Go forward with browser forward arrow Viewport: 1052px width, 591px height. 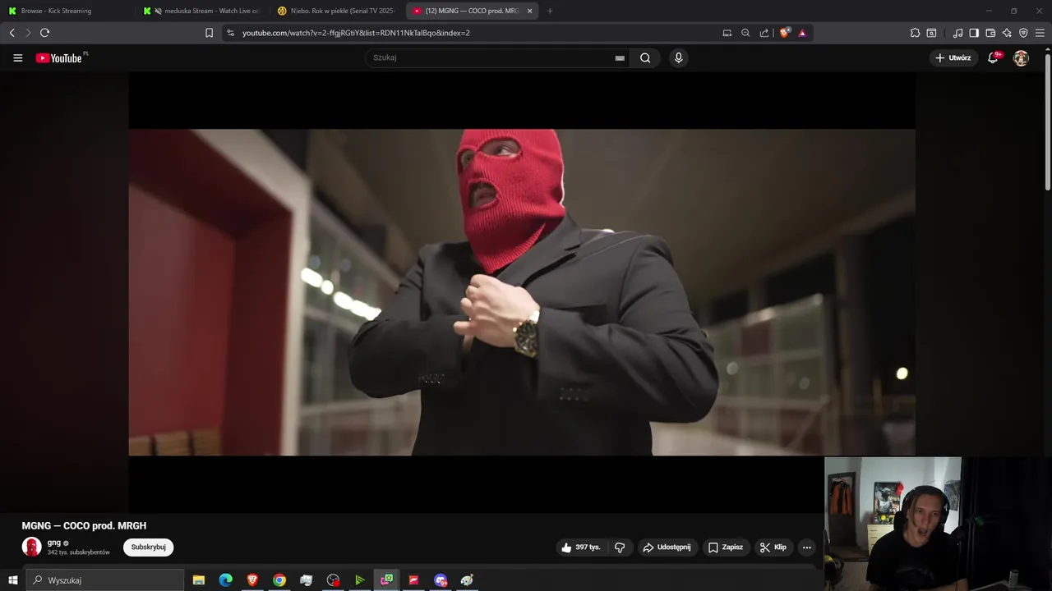coord(28,33)
